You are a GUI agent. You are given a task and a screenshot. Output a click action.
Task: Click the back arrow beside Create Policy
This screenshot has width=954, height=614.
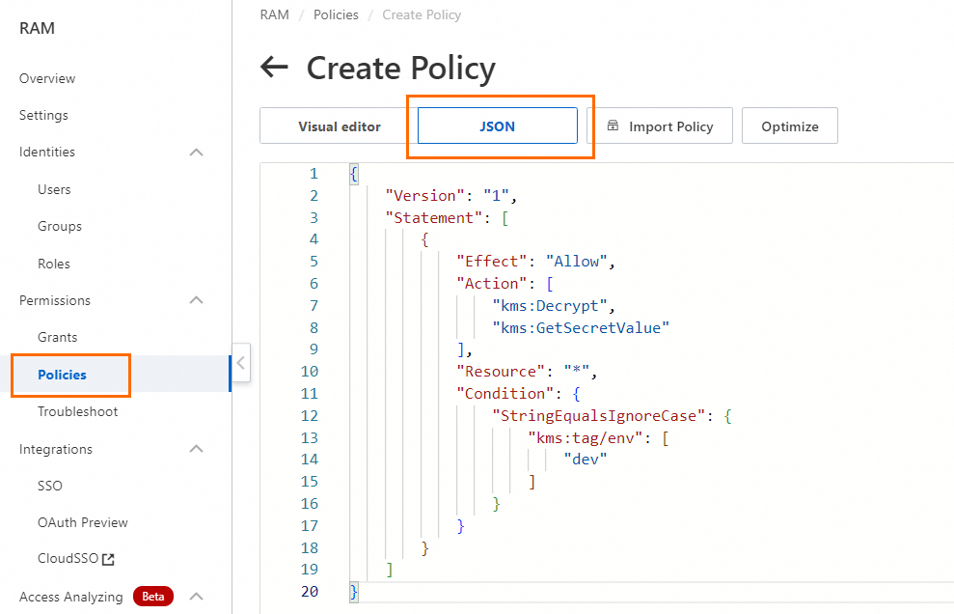point(275,68)
